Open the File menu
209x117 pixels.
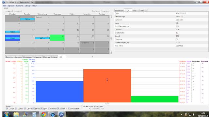click(5, 6)
